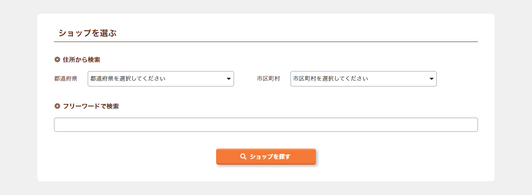This screenshot has height=195, width=532.
Task: Click the 都道府県 field label
Action: pyautogui.click(x=66, y=79)
